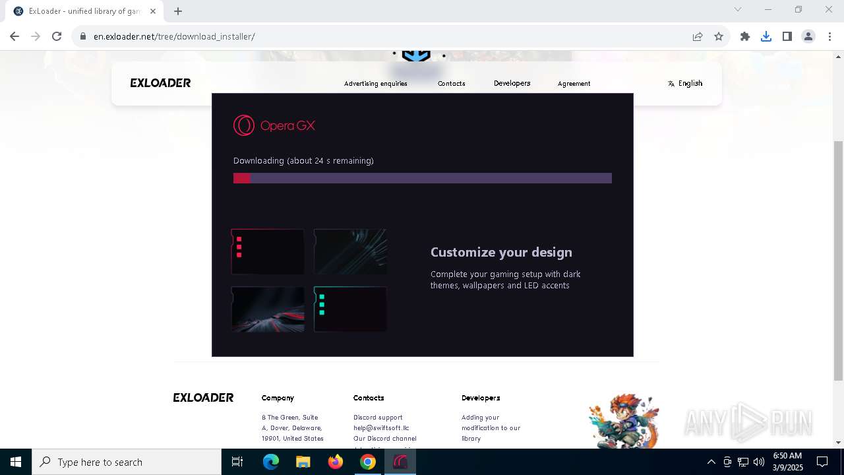Image resolution: width=844 pixels, height=475 pixels.
Task: Share this page icon in address bar
Action: click(x=698, y=36)
